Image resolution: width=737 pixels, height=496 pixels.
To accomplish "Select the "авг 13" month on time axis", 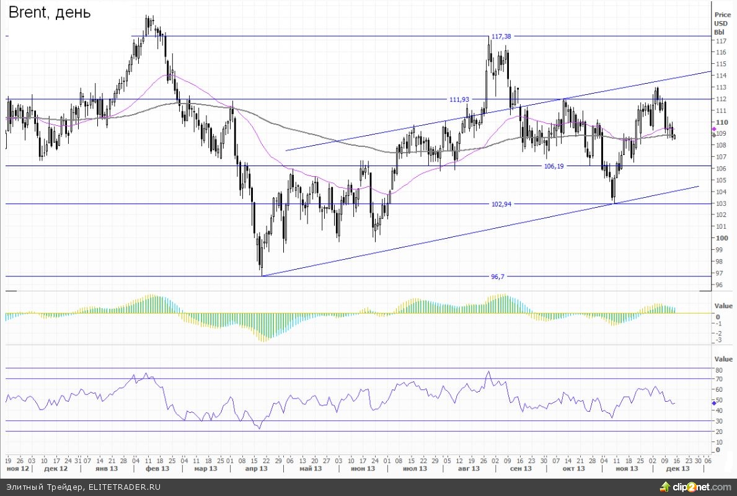I will (469, 469).
